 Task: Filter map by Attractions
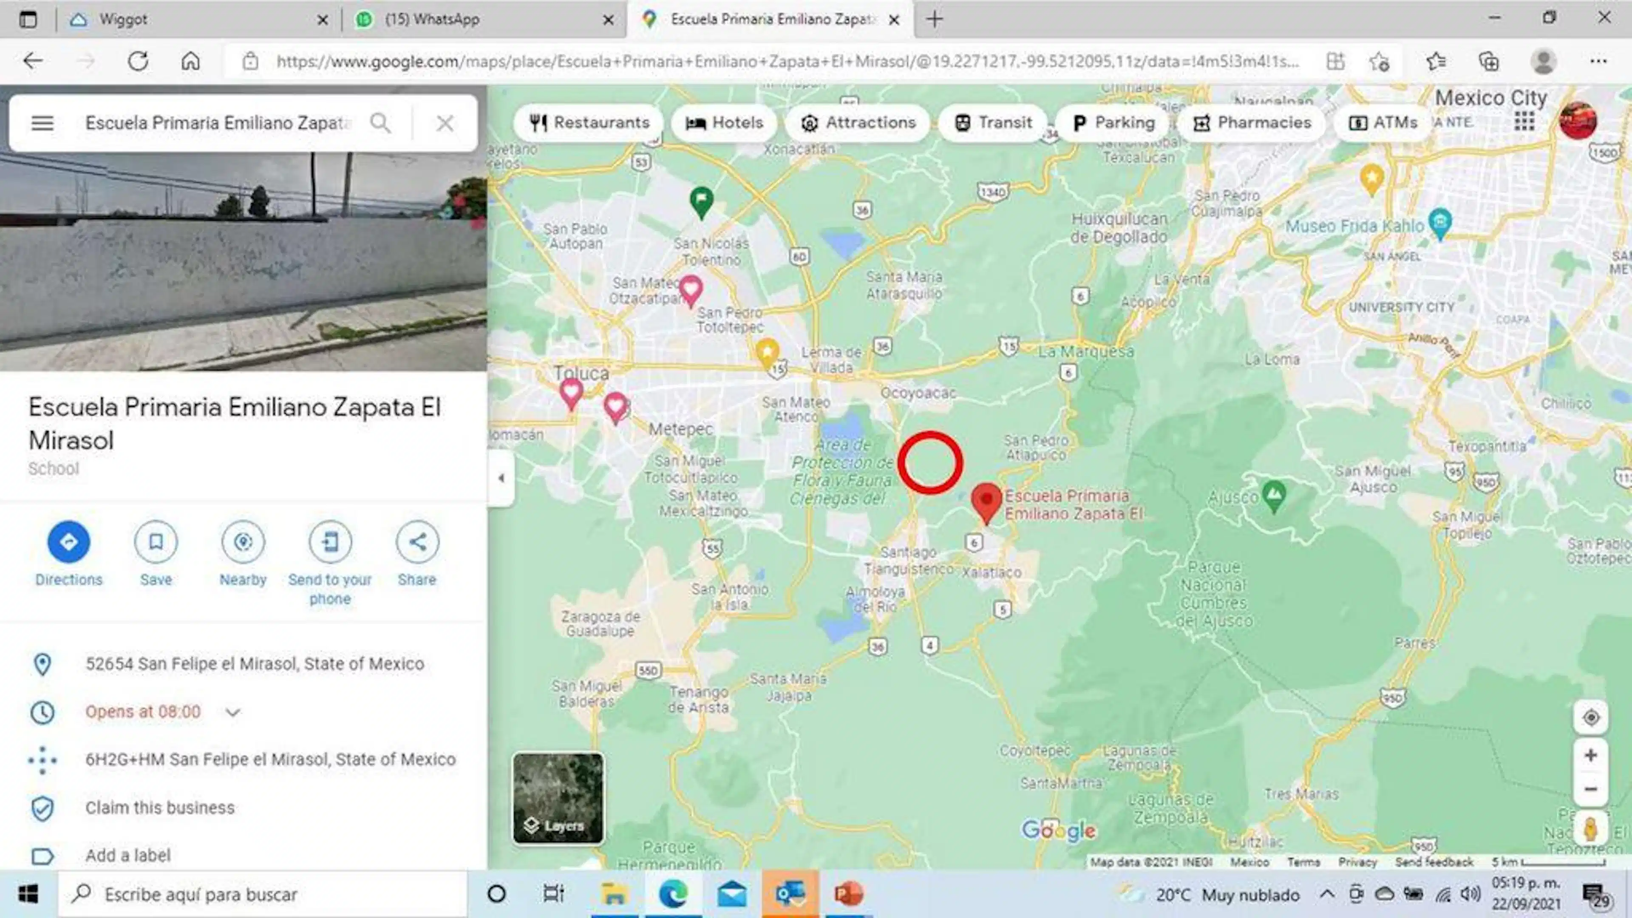[858, 123]
